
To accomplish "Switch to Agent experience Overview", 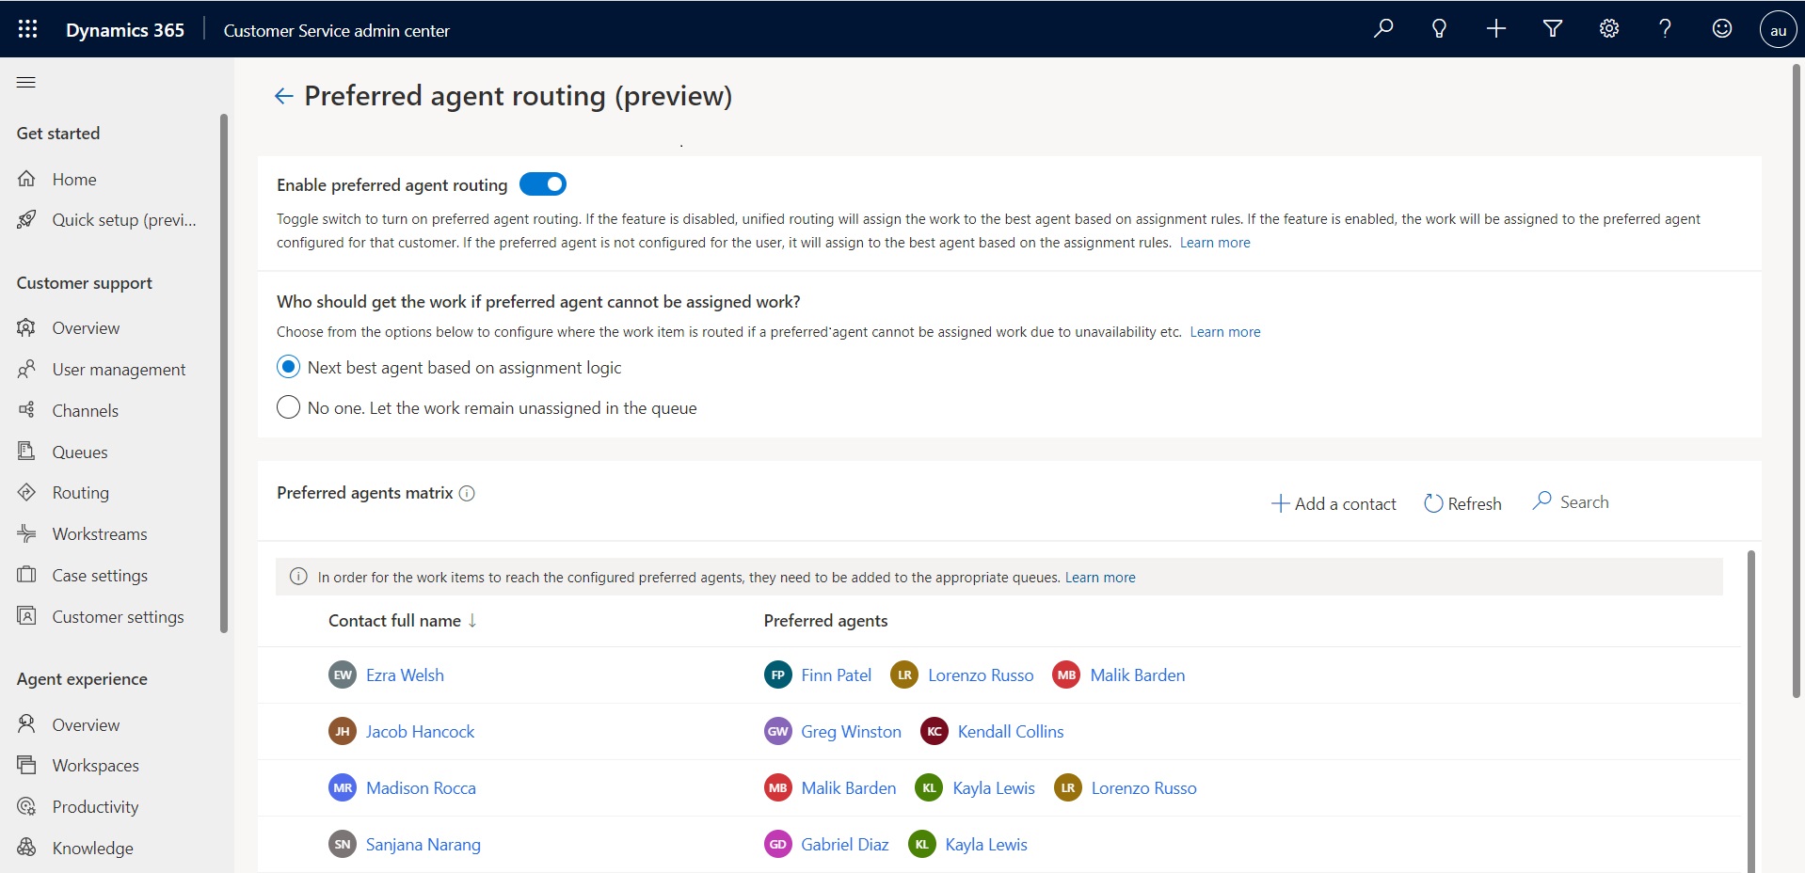I will [87, 723].
